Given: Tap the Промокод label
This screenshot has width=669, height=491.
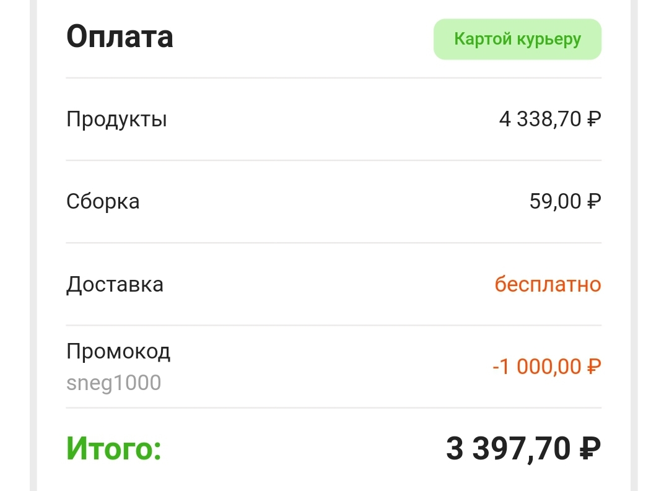Looking at the screenshot, I should click(118, 352).
